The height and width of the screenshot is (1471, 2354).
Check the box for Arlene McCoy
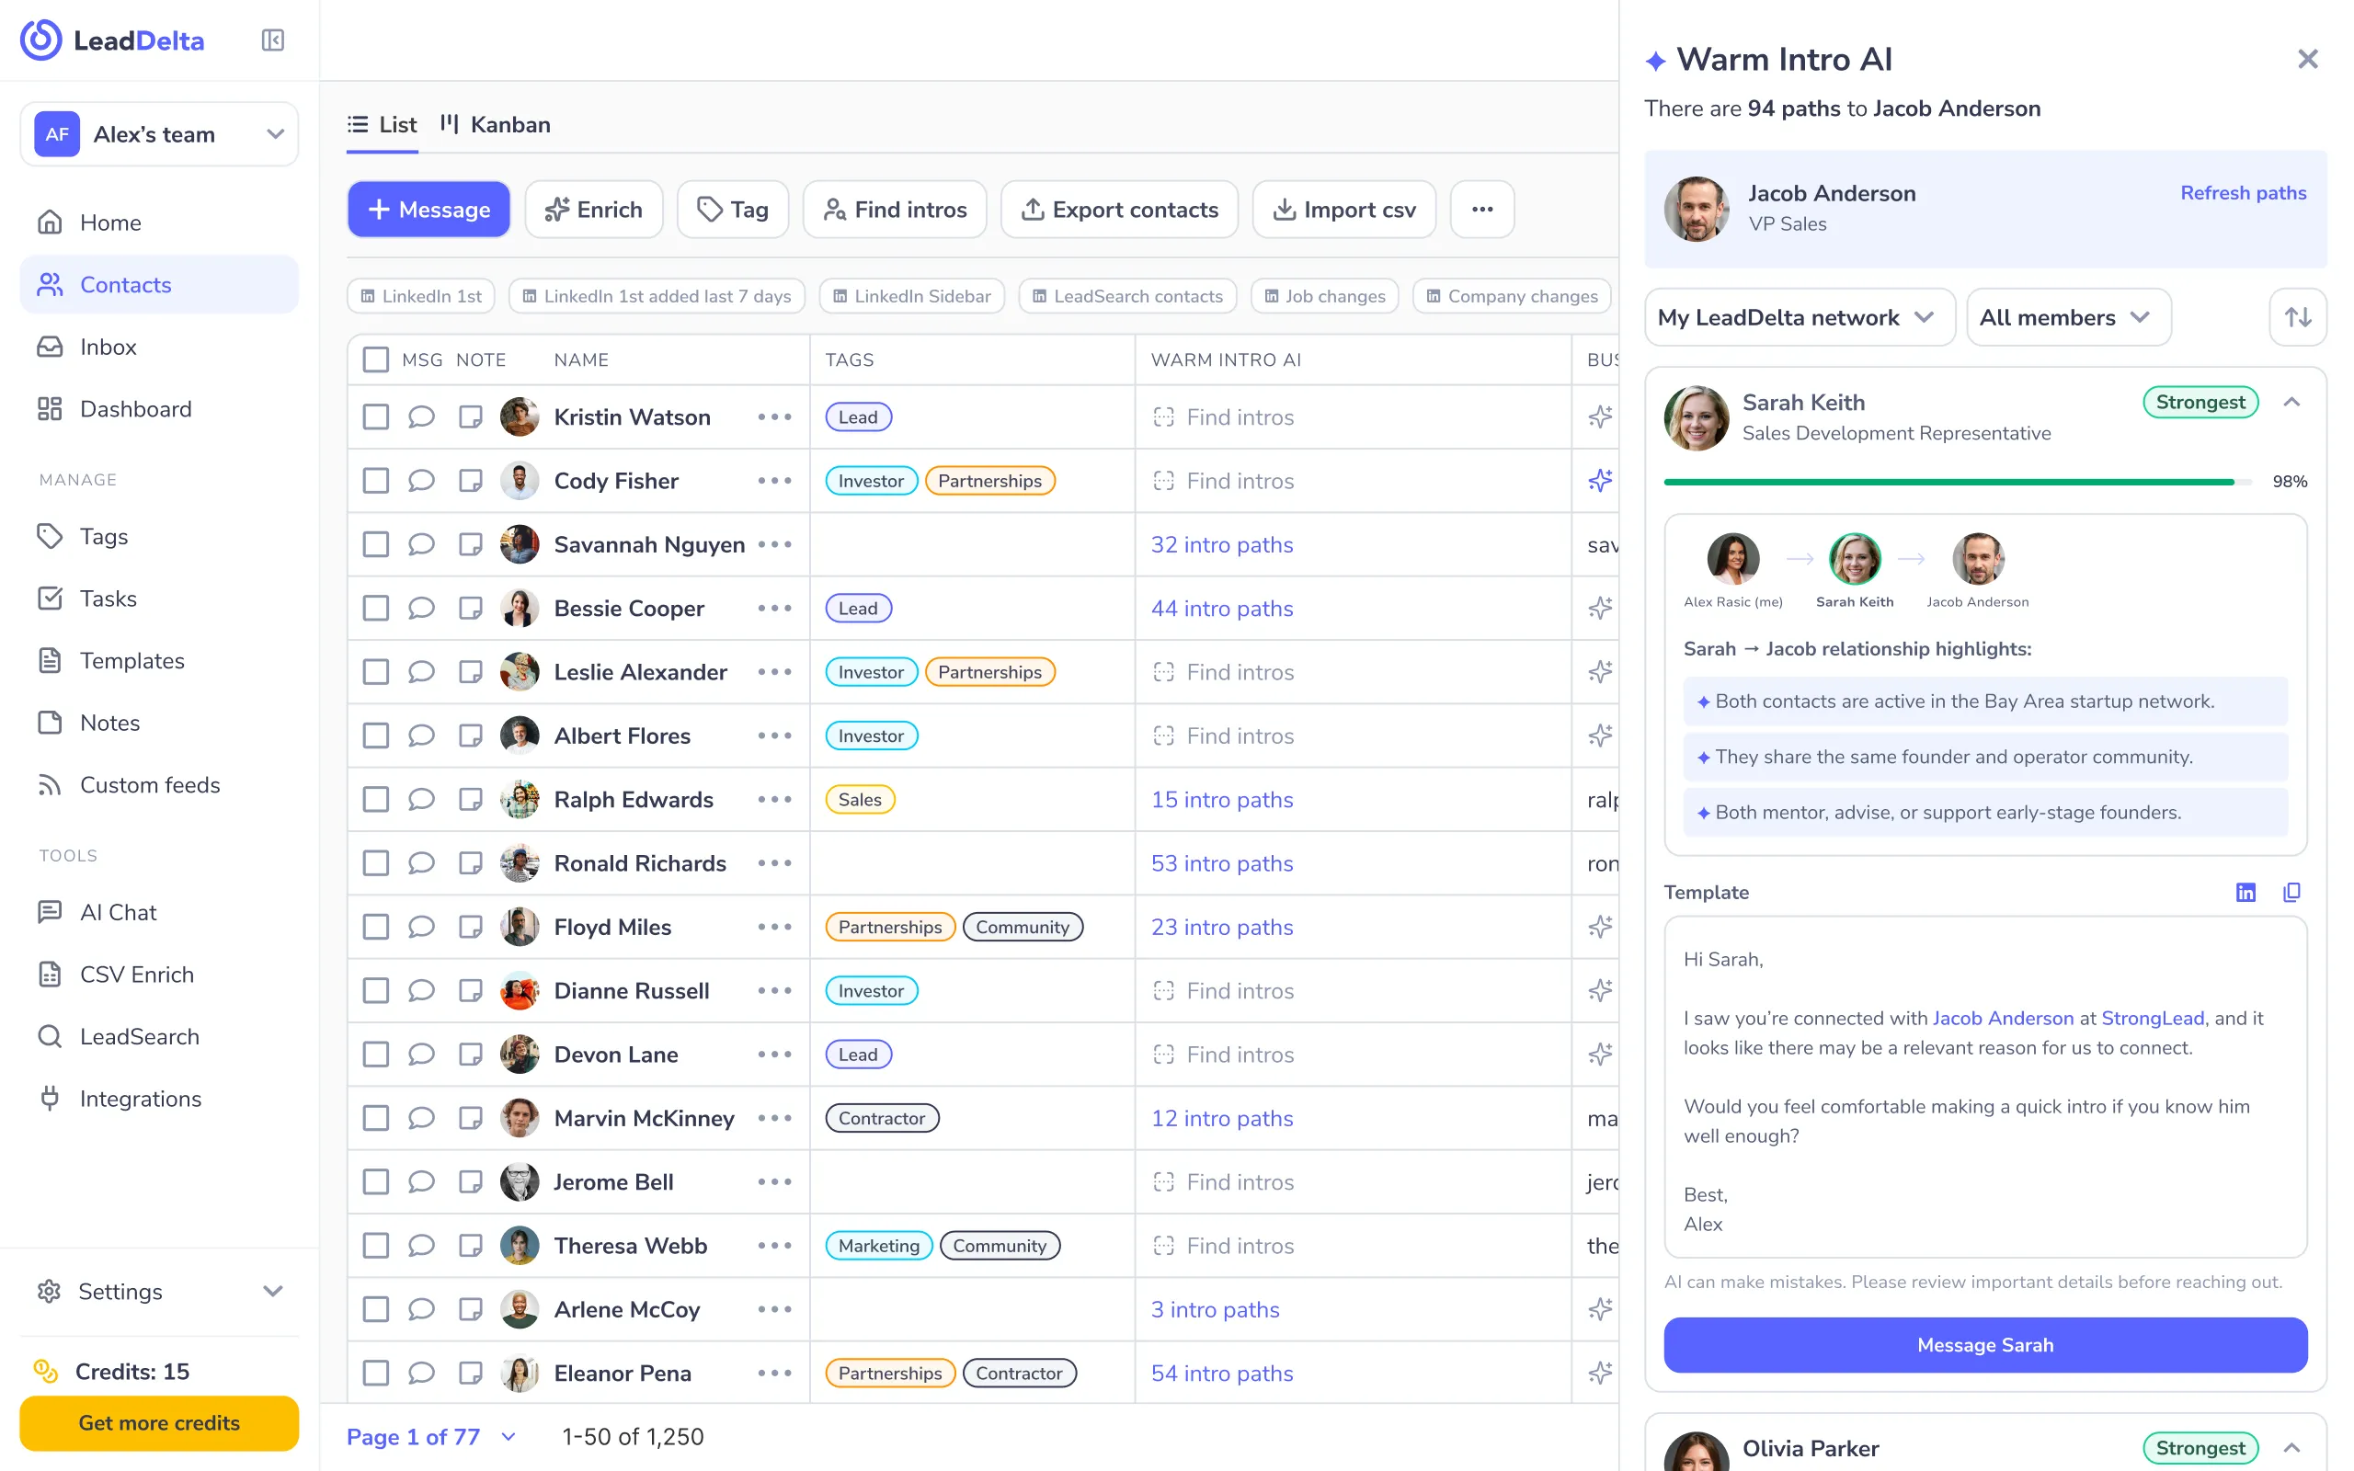(x=375, y=1309)
